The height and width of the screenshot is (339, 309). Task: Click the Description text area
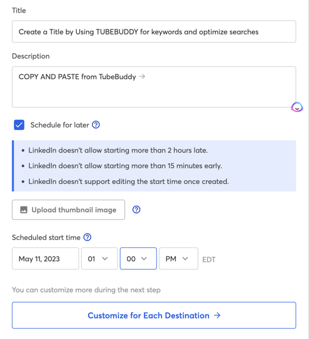pos(154,87)
